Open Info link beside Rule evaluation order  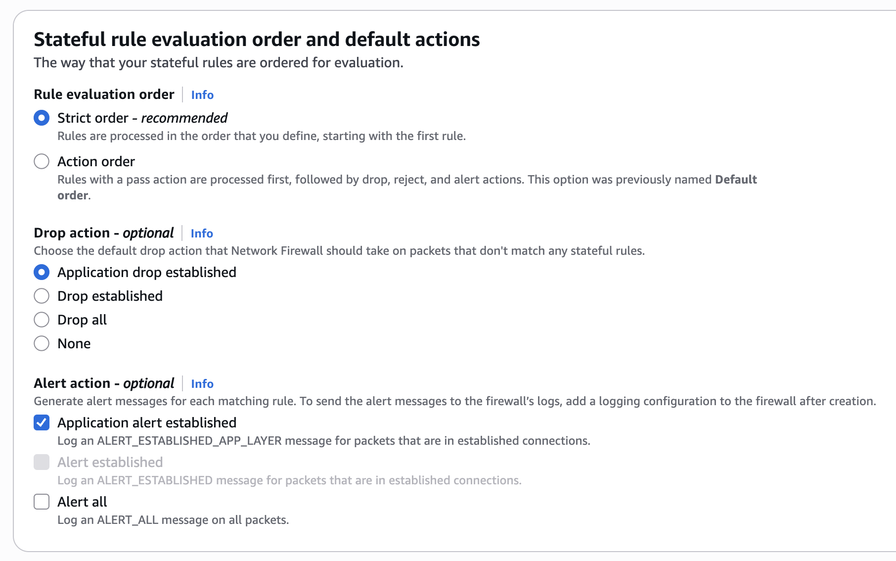pyautogui.click(x=202, y=95)
